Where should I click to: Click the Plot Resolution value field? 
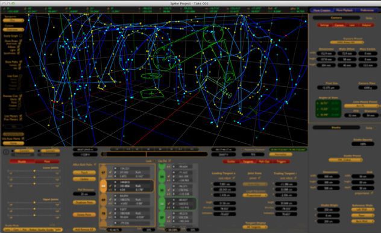pyautogui.click(x=84, y=194)
